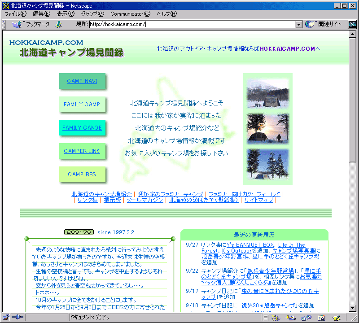Screen dimensions: 359x323
Task: Open the メールマガジン link
Action: pyautogui.click(x=145, y=200)
